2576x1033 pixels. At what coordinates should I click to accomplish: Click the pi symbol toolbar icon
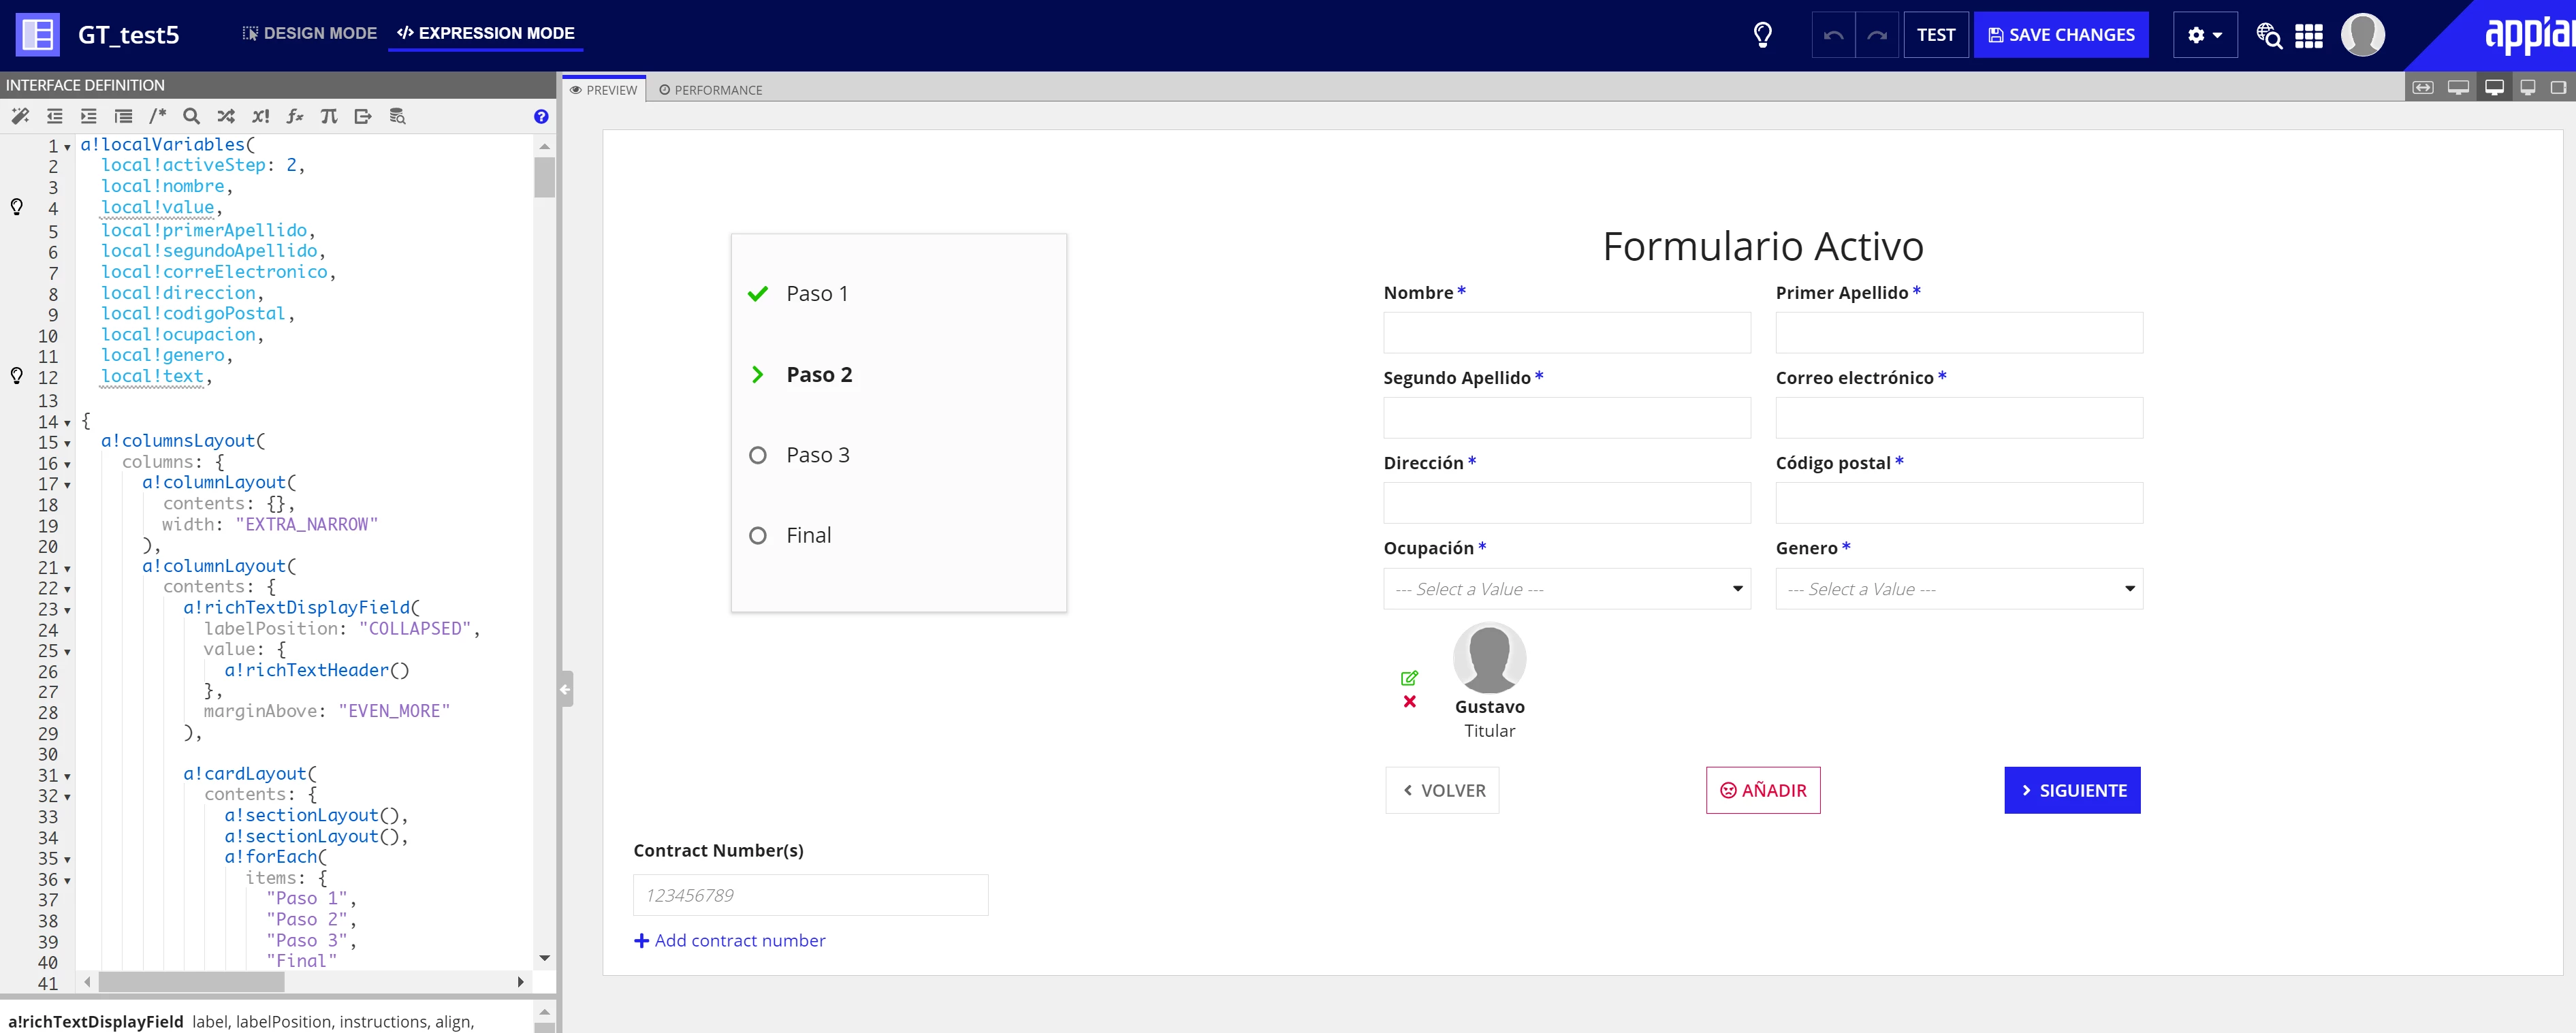click(329, 116)
